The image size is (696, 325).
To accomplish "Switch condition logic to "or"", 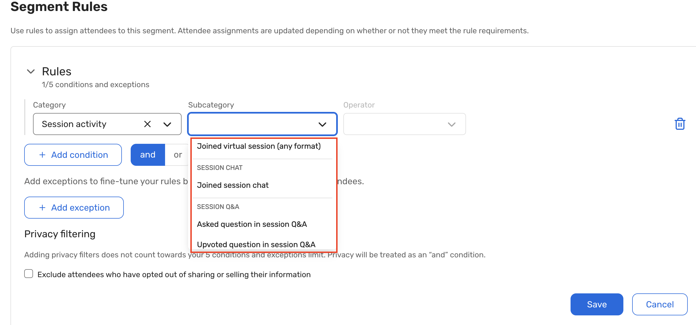I will (x=178, y=155).
